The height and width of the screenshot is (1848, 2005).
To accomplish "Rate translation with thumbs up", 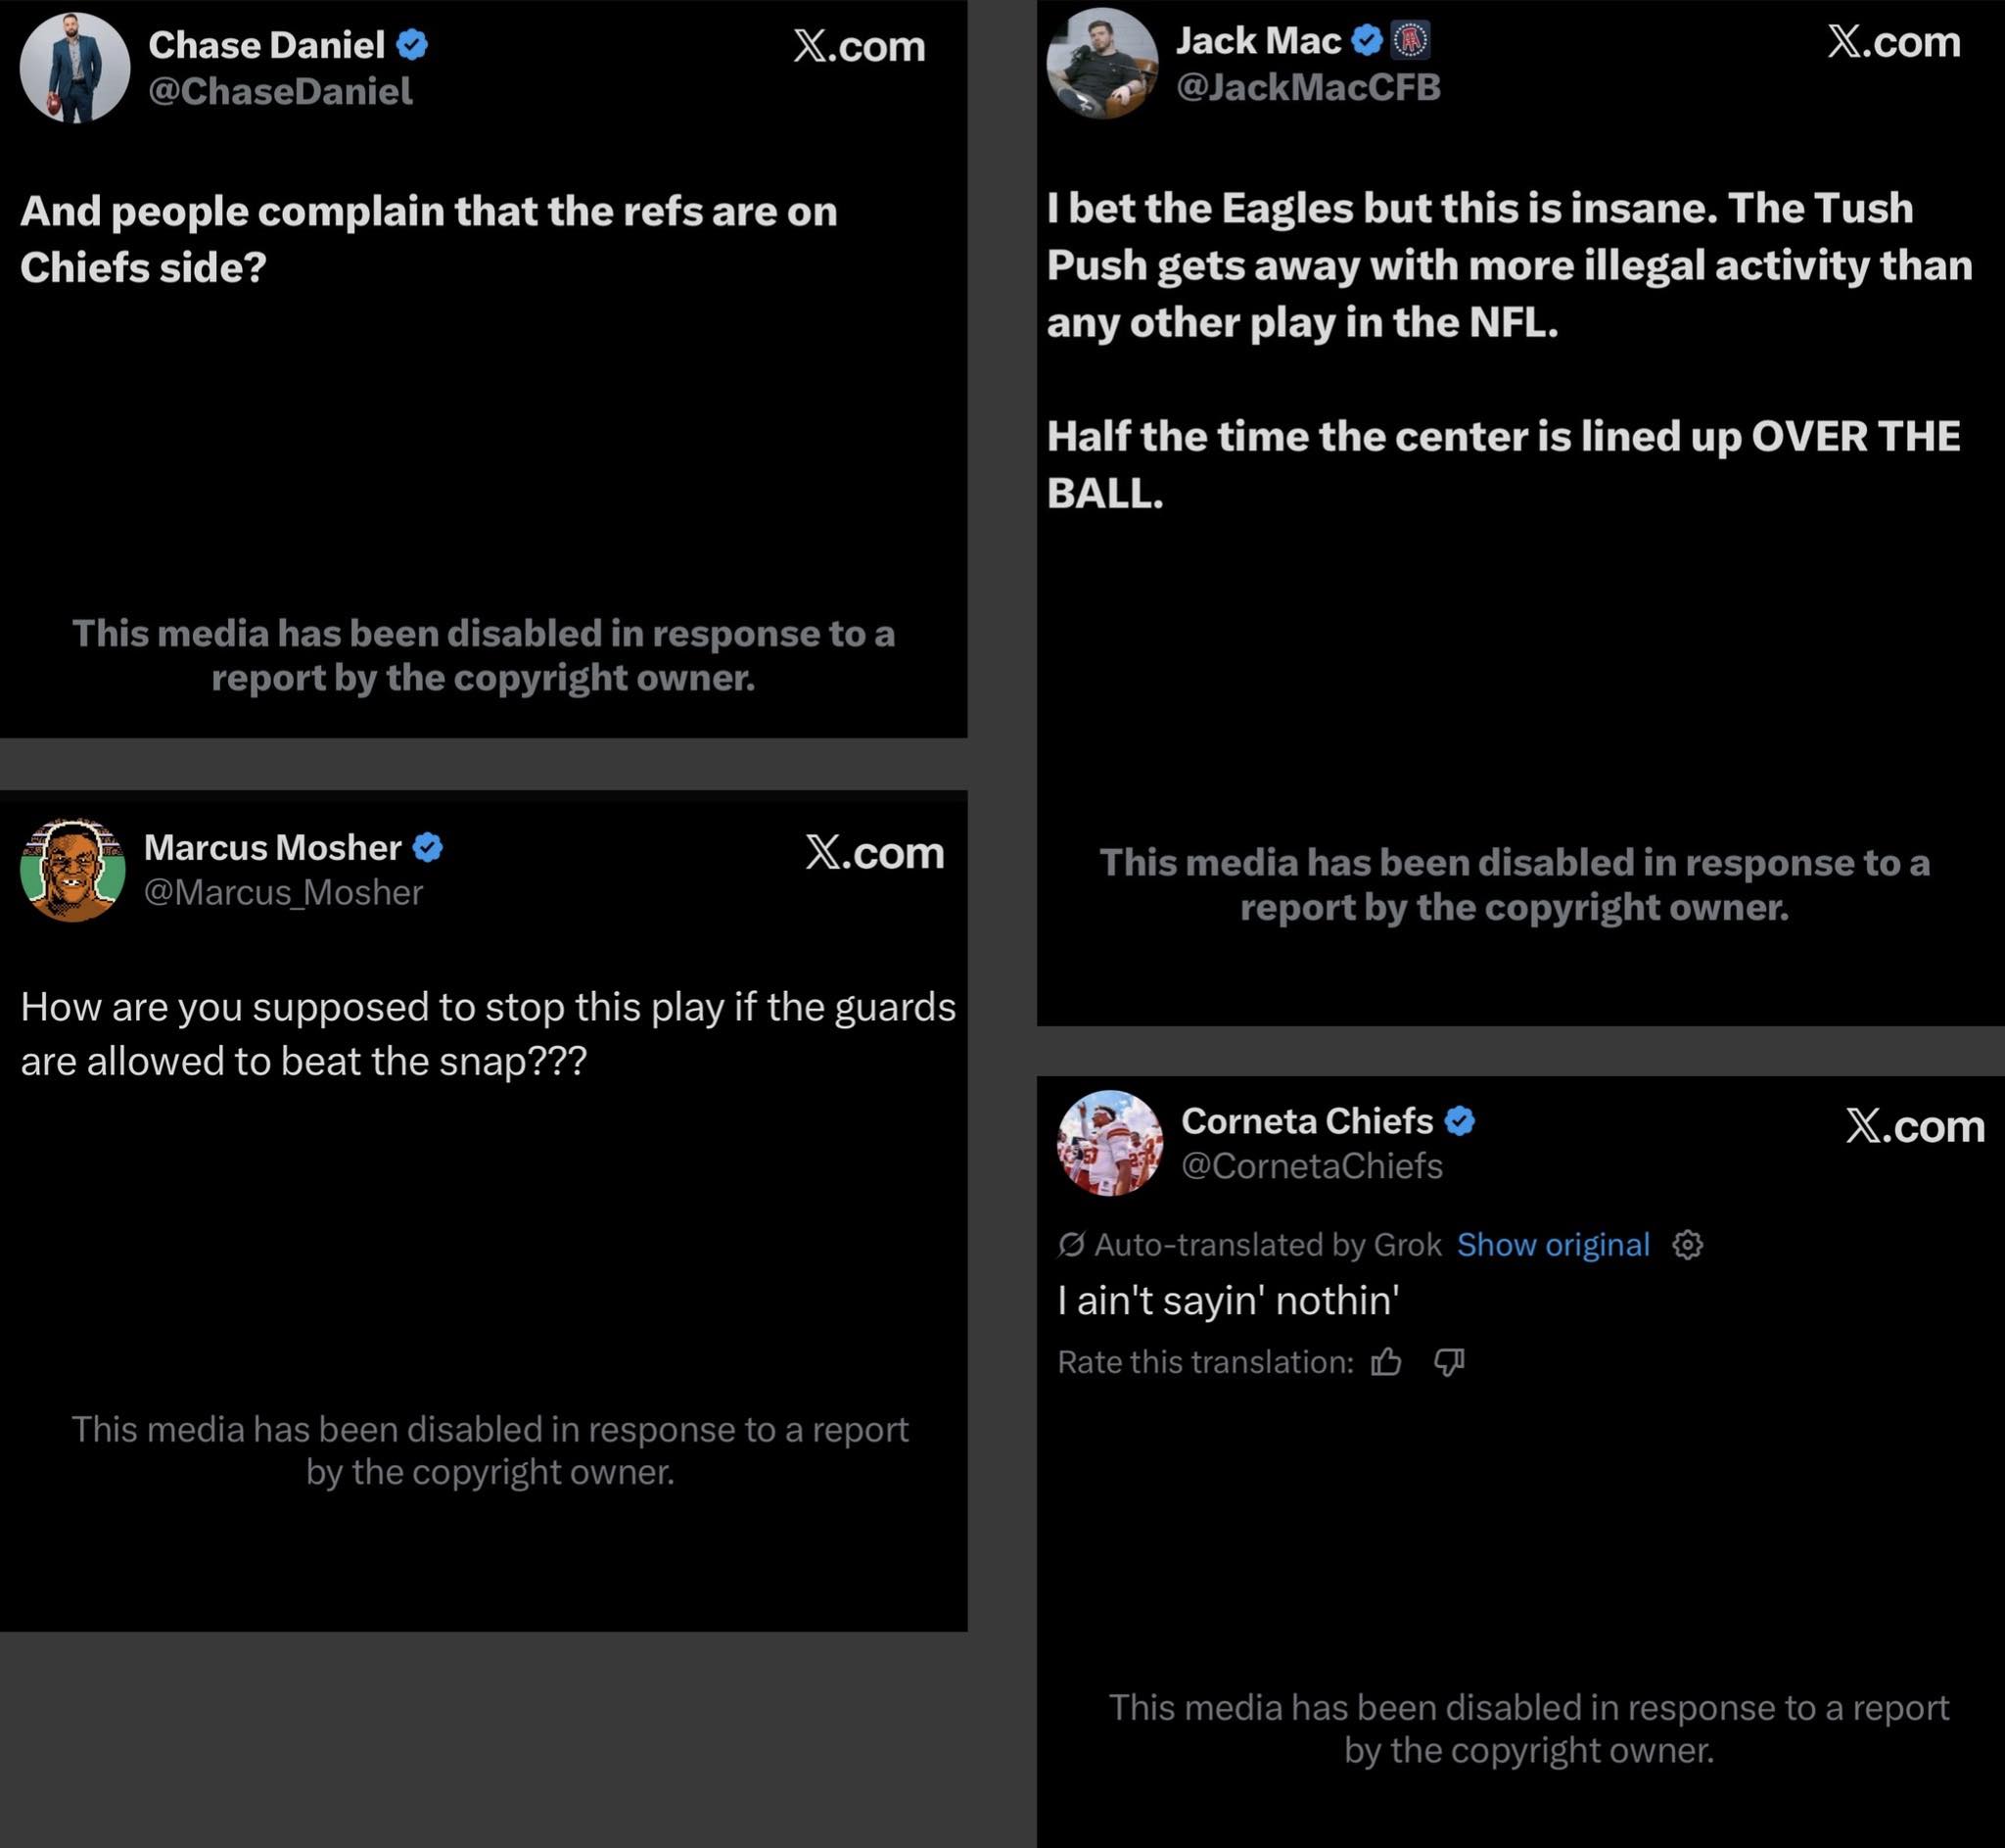I will click(x=1385, y=1362).
